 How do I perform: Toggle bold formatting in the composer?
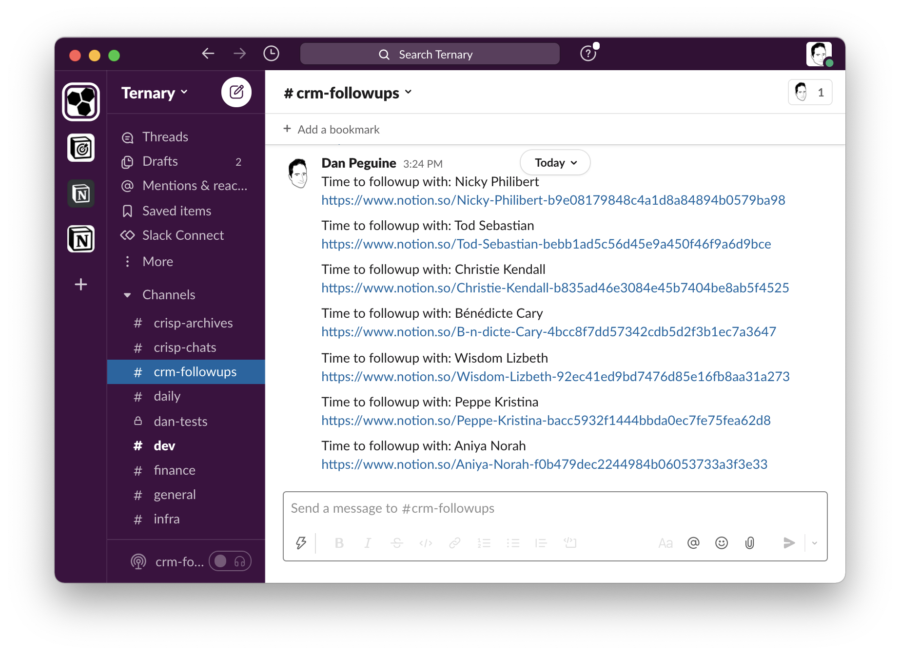[339, 542]
